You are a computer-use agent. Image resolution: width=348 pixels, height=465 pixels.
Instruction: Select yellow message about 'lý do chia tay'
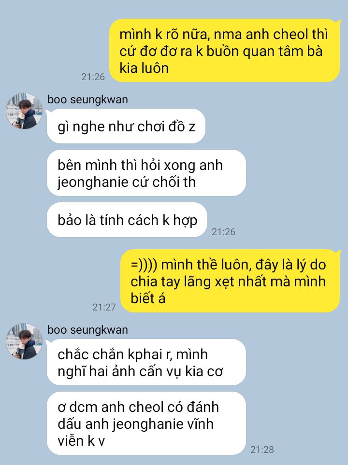pos(230,281)
